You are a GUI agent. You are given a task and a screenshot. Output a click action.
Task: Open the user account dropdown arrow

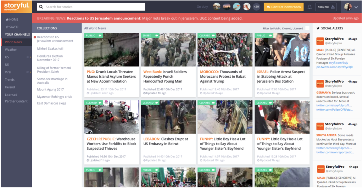356,7
